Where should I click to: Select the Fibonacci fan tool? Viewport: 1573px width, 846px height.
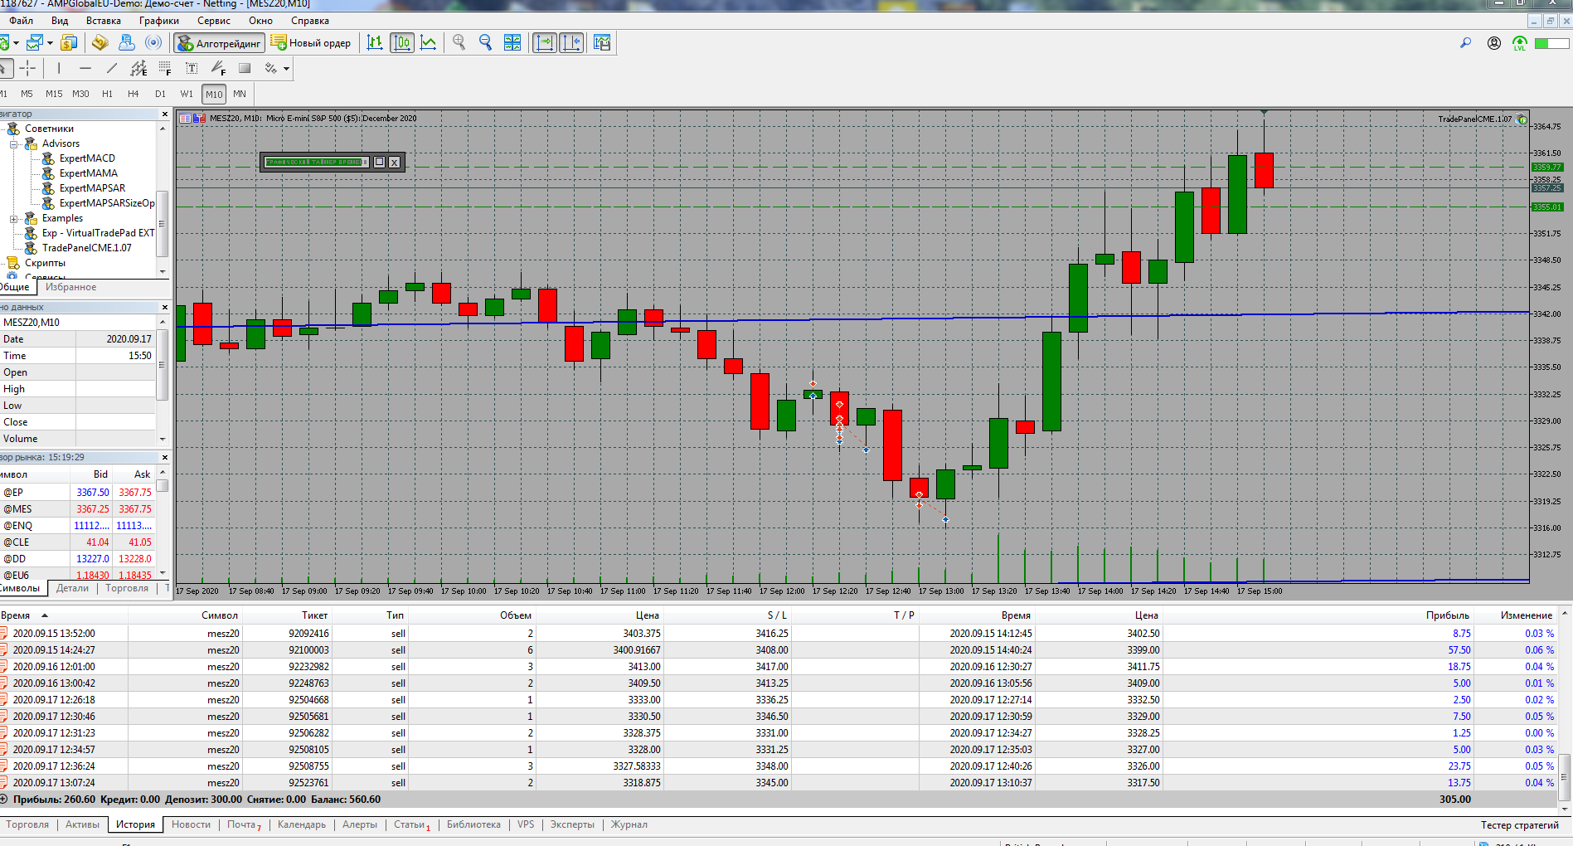pyautogui.click(x=218, y=68)
